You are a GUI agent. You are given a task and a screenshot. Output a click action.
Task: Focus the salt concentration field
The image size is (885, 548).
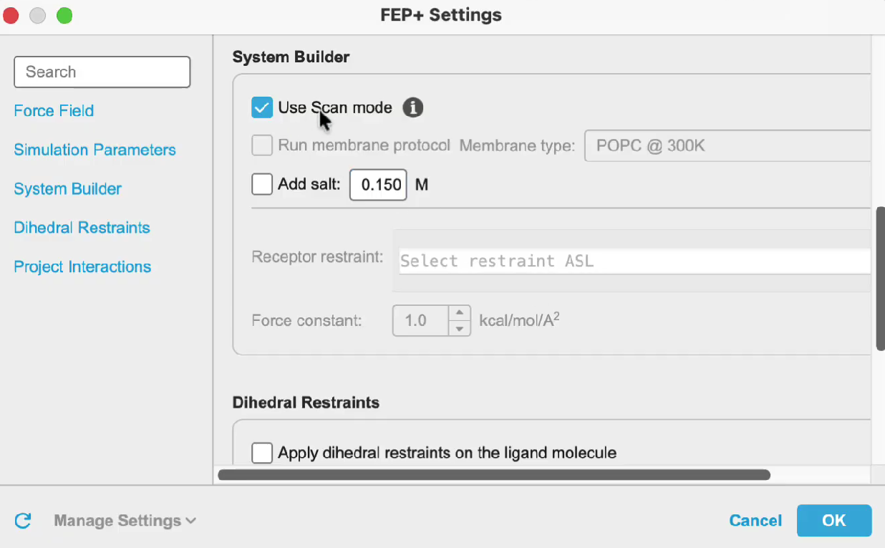[x=378, y=185]
